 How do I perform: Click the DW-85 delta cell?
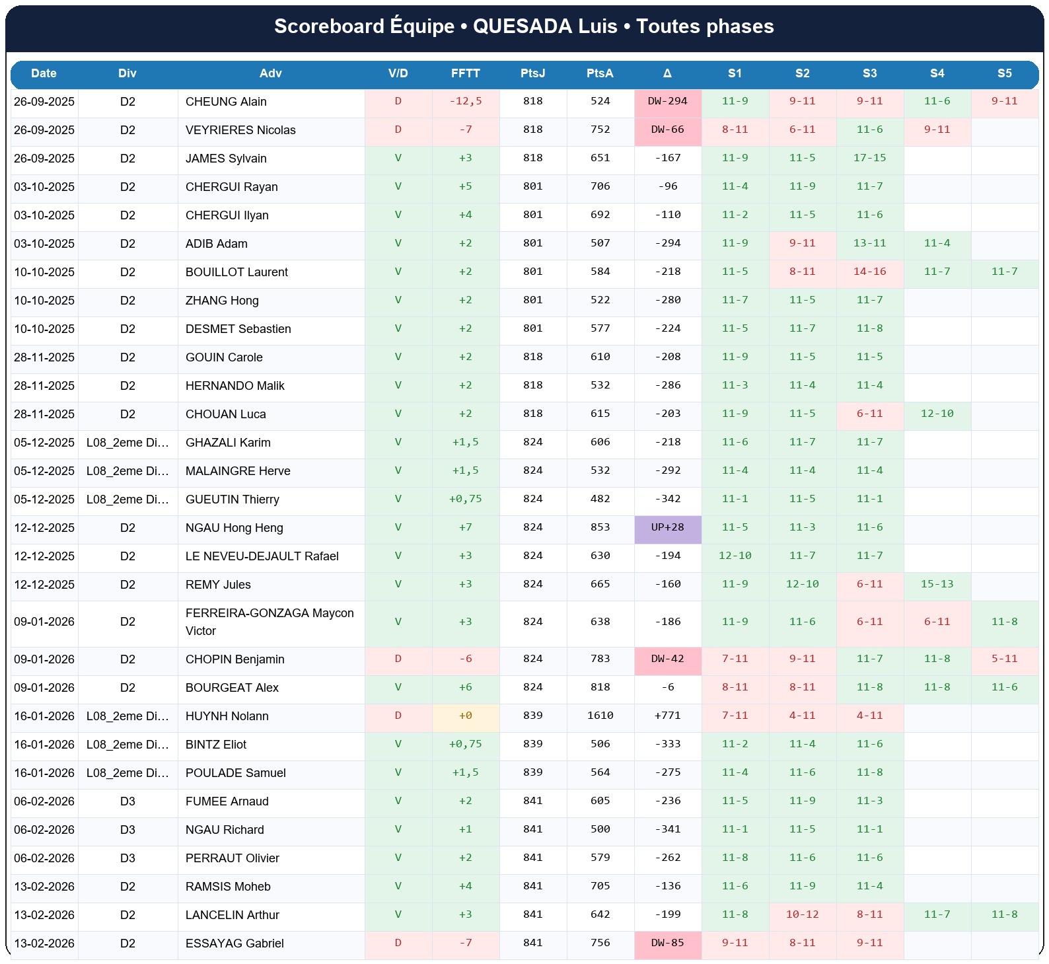(667, 943)
